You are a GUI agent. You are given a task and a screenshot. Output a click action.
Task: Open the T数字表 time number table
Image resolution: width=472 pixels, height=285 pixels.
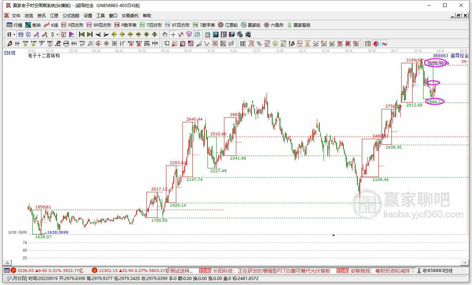click(x=204, y=25)
